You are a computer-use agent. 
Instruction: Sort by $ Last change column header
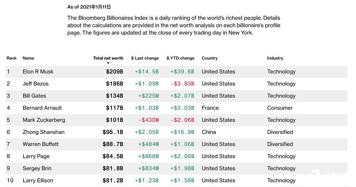point(145,58)
